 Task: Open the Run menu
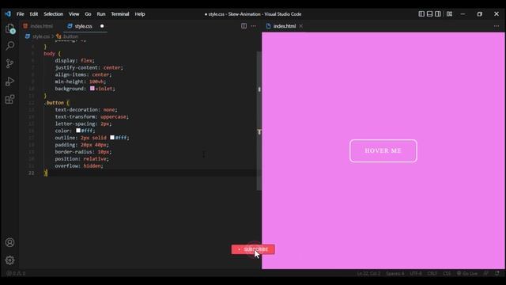point(101,14)
